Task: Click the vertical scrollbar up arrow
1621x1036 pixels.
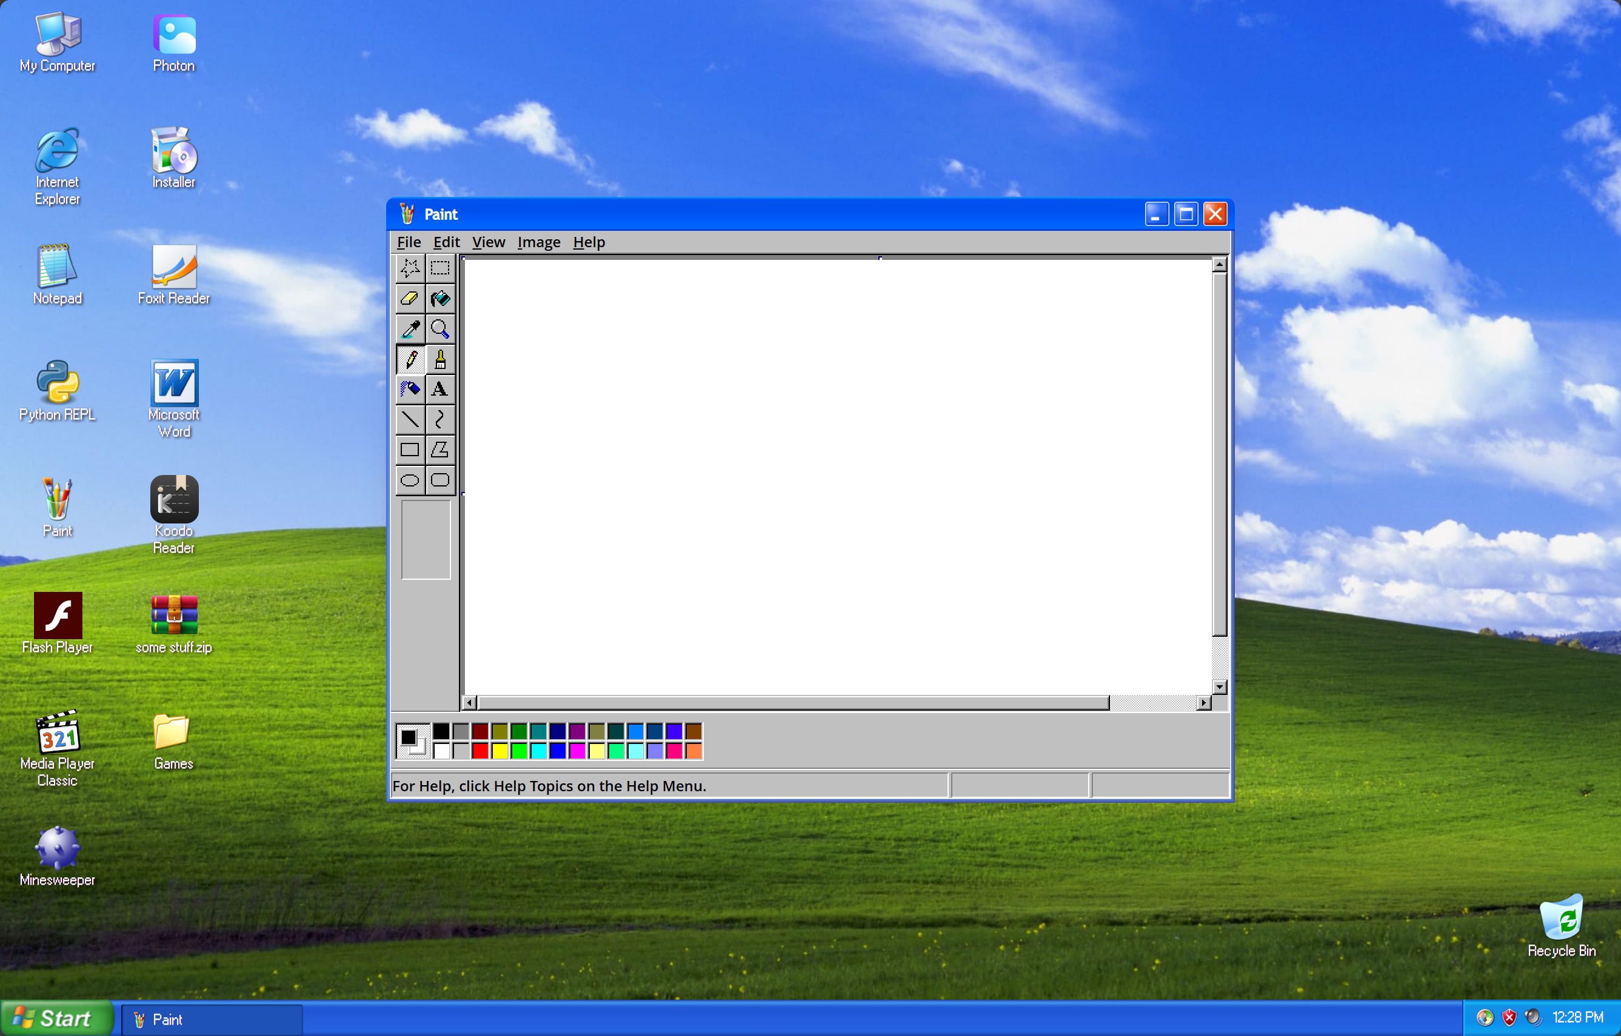Action: [1219, 265]
